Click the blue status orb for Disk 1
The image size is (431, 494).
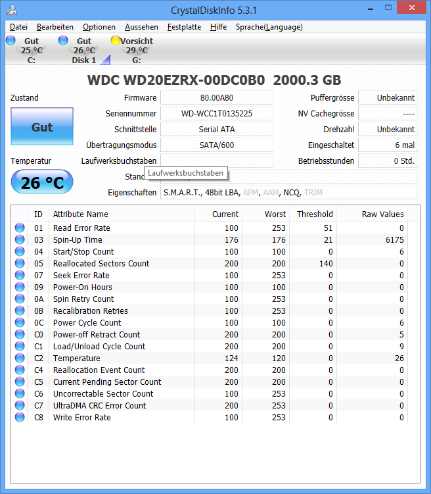pos(63,40)
